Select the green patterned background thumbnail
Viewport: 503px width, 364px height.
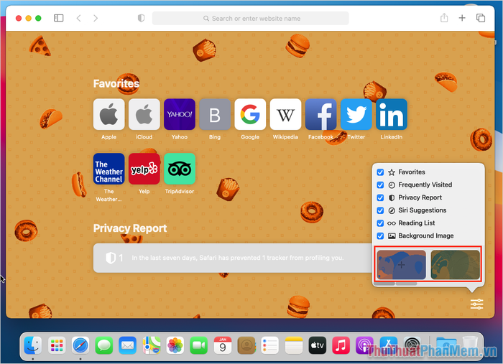[455, 265]
